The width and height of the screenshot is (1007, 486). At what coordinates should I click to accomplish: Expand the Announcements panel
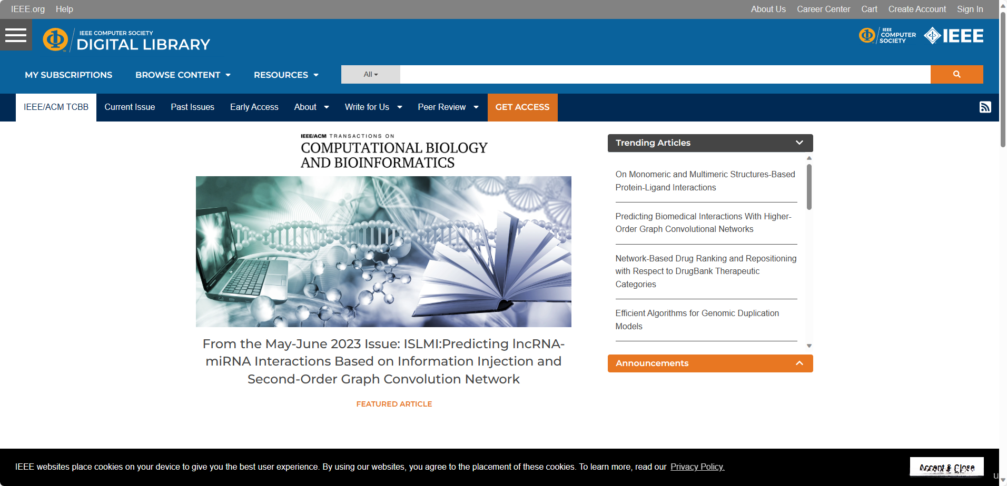coord(710,363)
